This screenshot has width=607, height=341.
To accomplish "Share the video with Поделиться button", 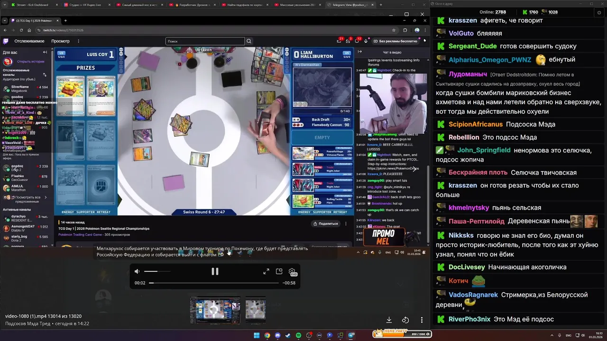I will pyautogui.click(x=325, y=224).
